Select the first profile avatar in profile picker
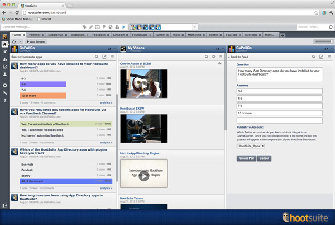335x225 pixels. pyautogui.click(x=133, y=27)
